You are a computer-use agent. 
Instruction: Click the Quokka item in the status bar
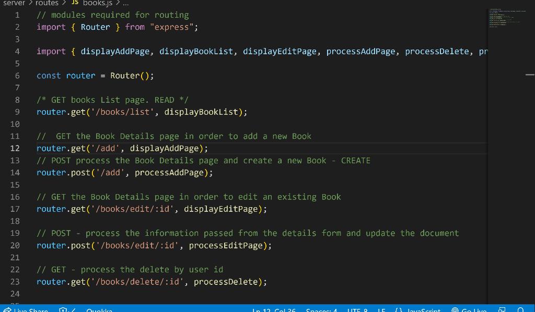pos(99,309)
